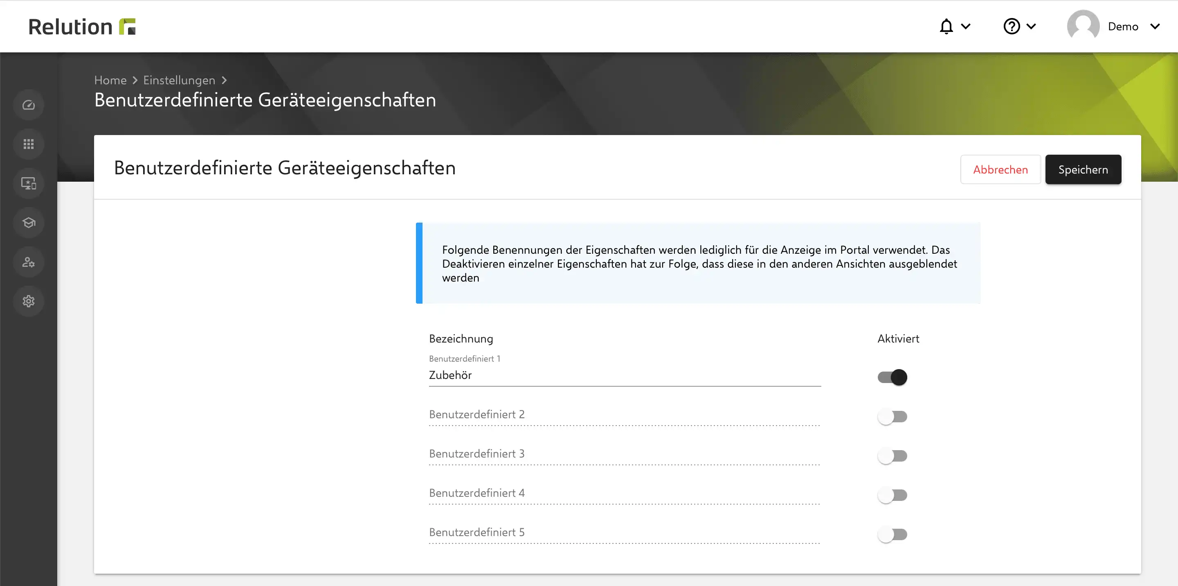Image resolution: width=1178 pixels, height=586 pixels.
Task: Enable the Benutzerdefiniert 5 toggle
Action: click(892, 535)
